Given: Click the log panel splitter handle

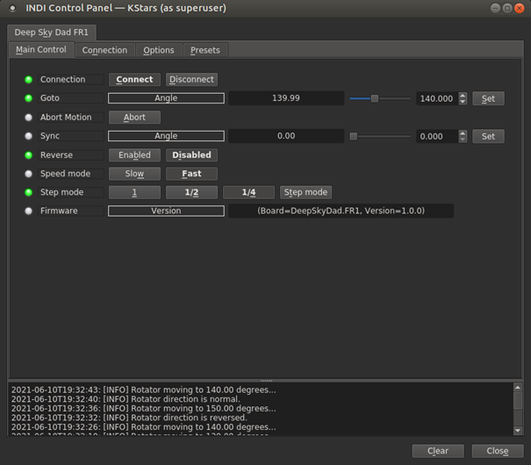Looking at the screenshot, I should (x=266, y=381).
